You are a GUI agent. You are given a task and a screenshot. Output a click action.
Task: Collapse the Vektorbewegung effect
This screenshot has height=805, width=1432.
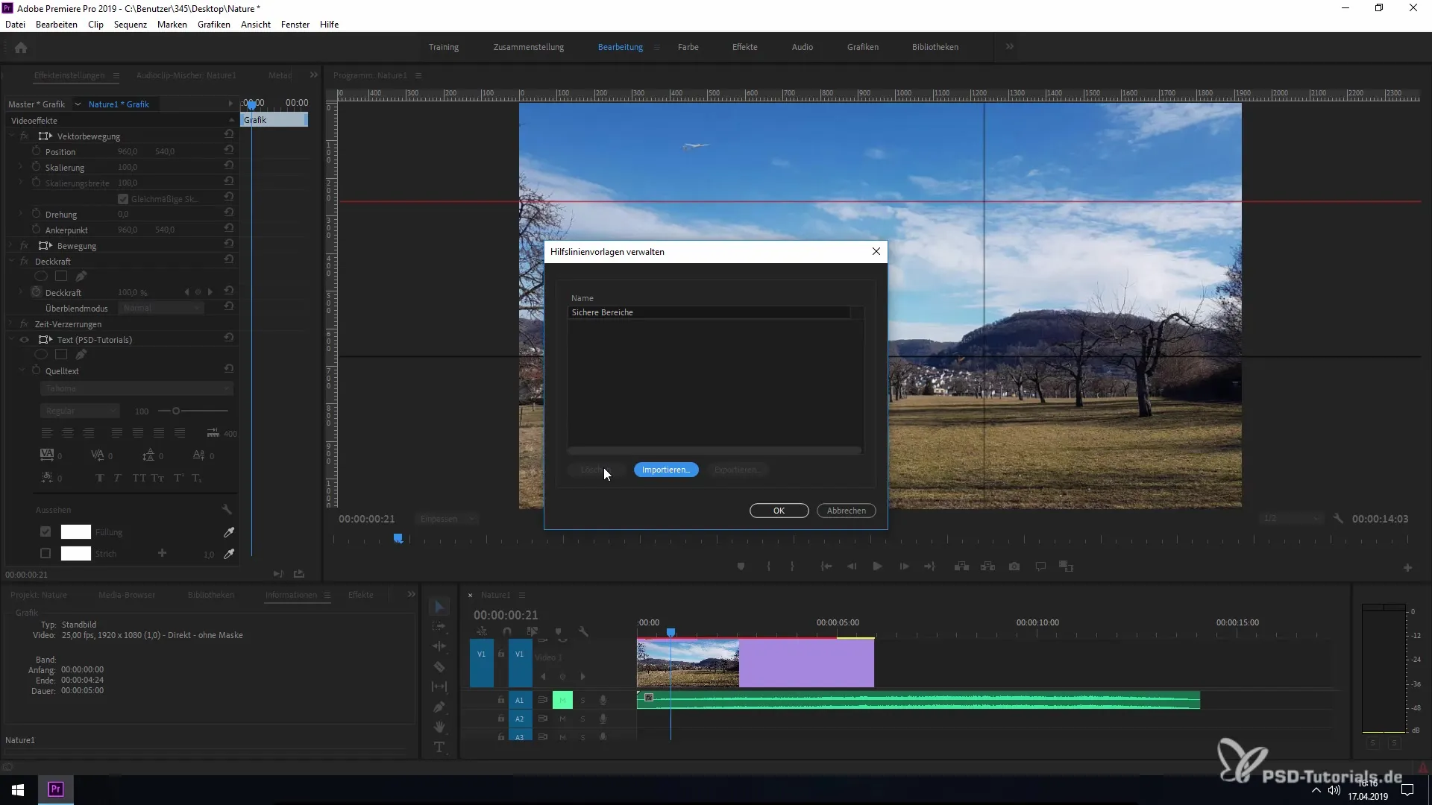click(11, 136)
